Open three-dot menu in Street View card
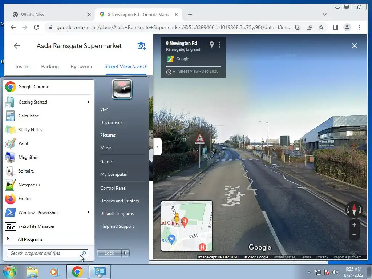372x279 pixels. pyautogui.click(x=219, y=45)
